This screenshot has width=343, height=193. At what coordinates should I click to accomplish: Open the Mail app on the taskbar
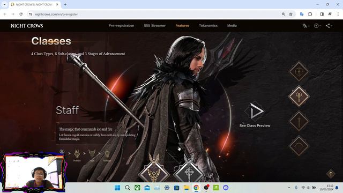pyautogui.click(x=147, y=188)
